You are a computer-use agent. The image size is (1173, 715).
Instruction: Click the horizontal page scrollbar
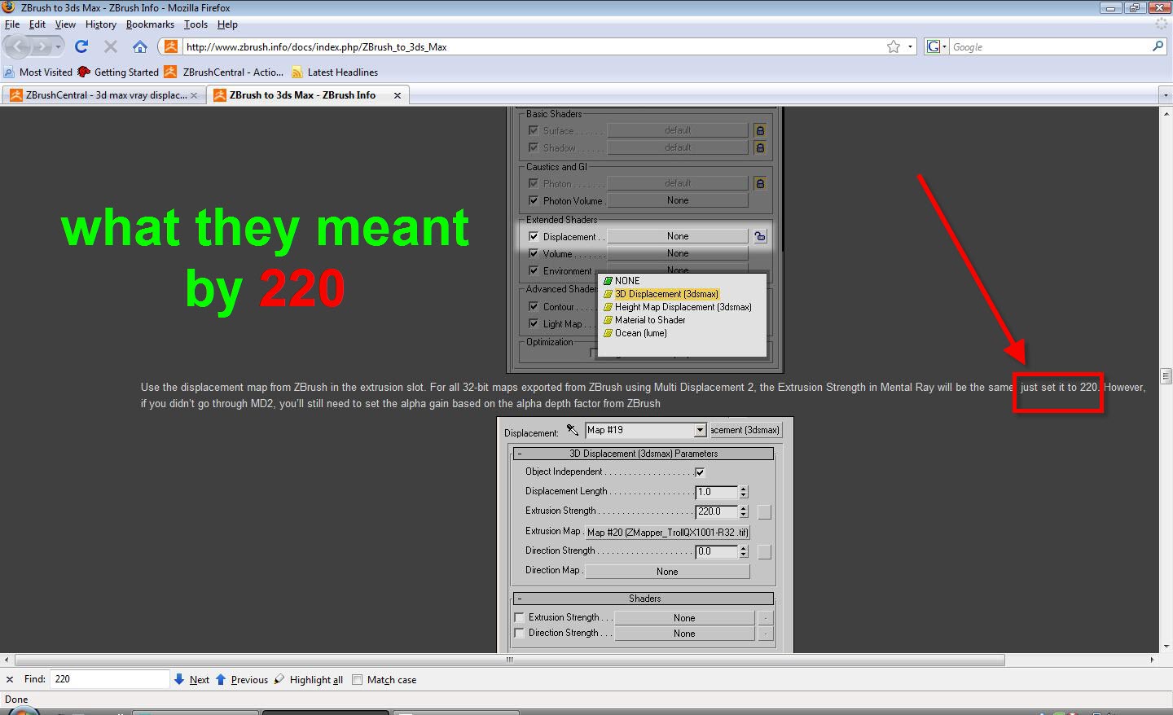(x=510, y=660)
